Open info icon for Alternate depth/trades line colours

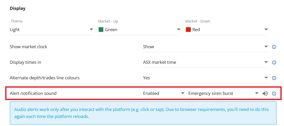[x=274, y=78]
